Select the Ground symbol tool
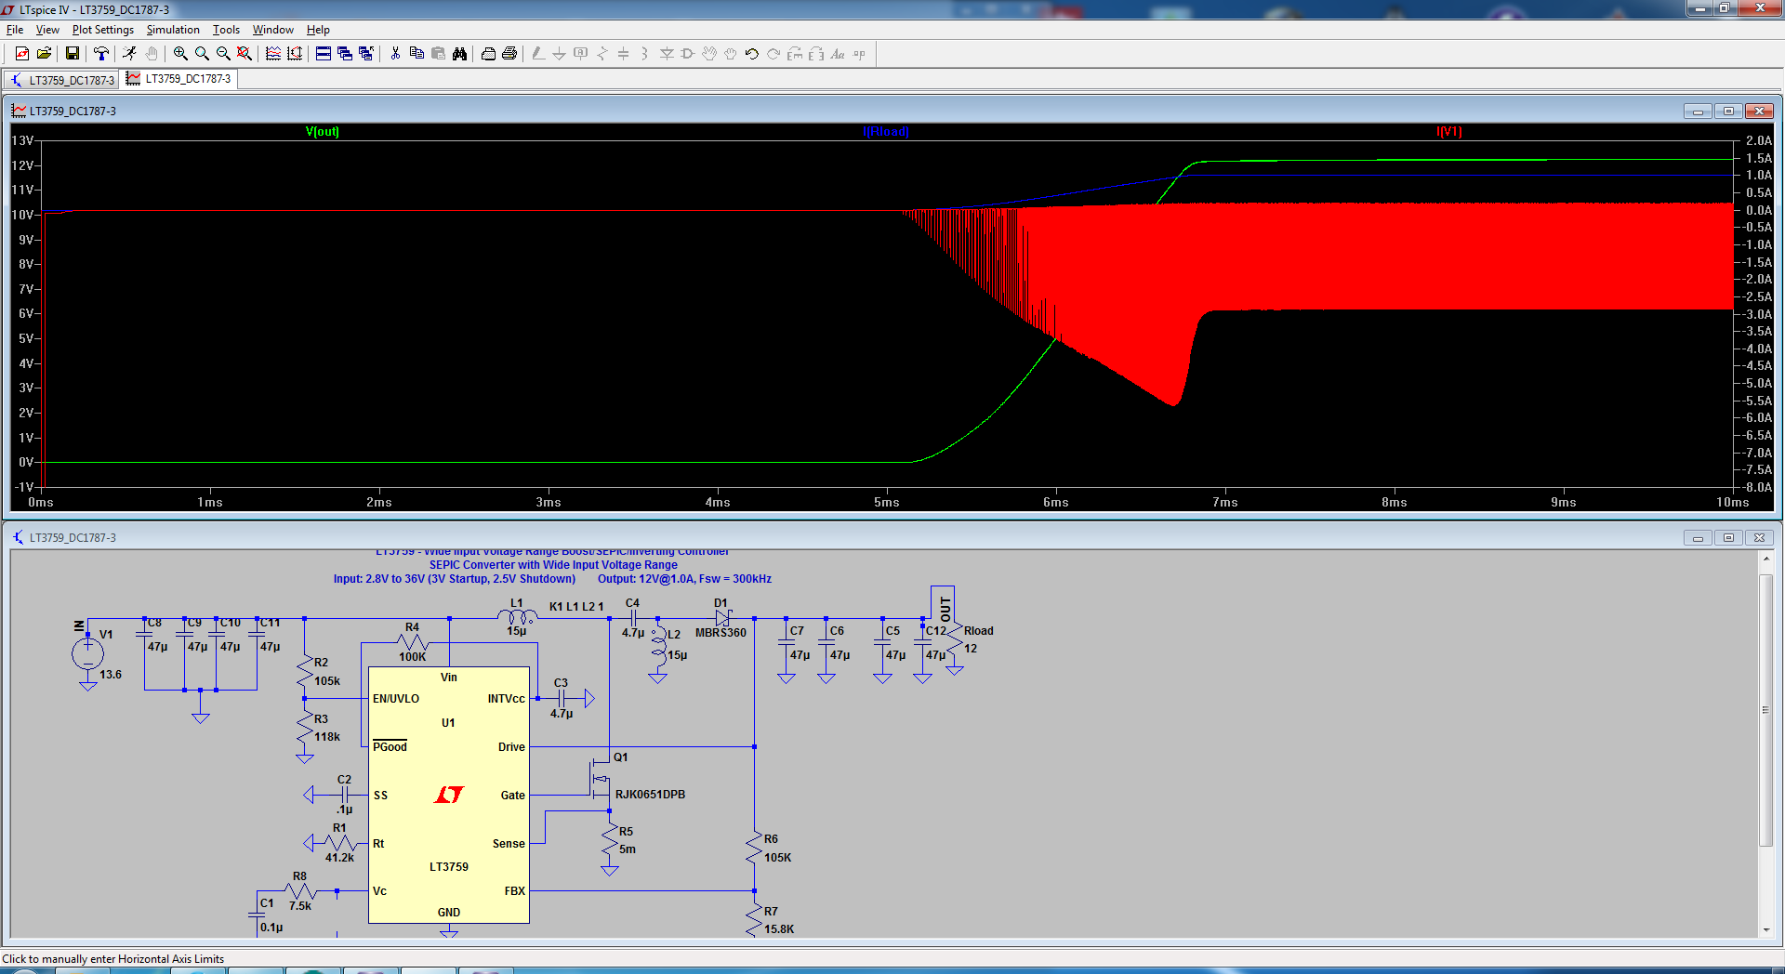This screenshot has height=974, width=1785. pyautogui.click(x=560, y=54)
